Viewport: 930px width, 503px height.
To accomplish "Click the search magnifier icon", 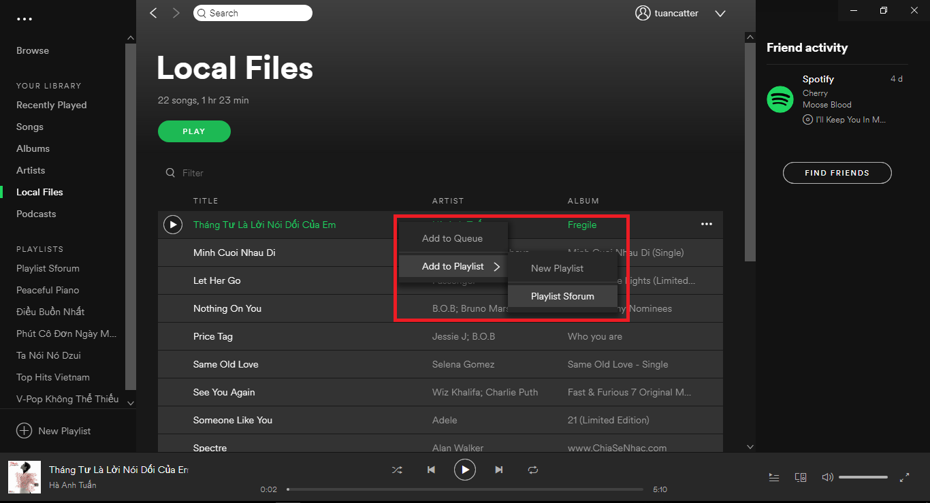I will click(x=201, y=13).
